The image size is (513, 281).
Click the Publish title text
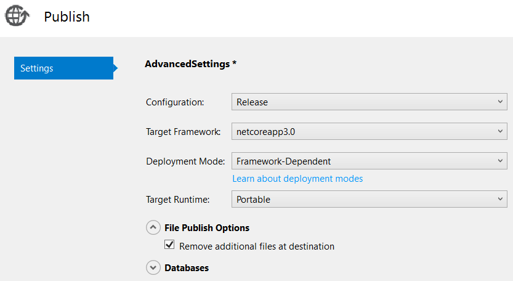pos(67,17)
